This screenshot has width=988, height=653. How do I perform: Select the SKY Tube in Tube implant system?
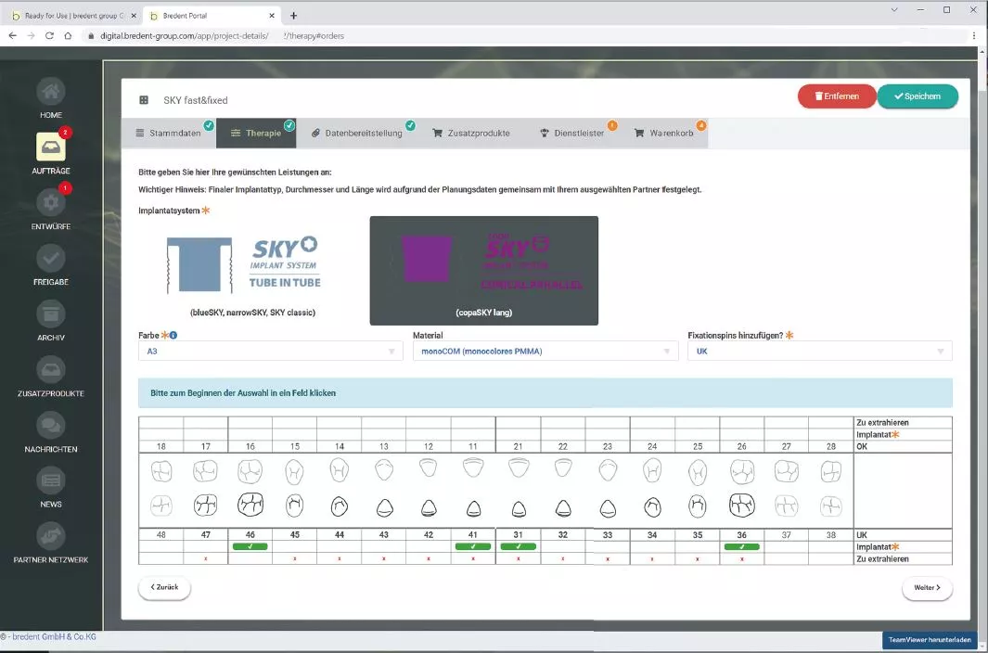click(x=252, y=269)
